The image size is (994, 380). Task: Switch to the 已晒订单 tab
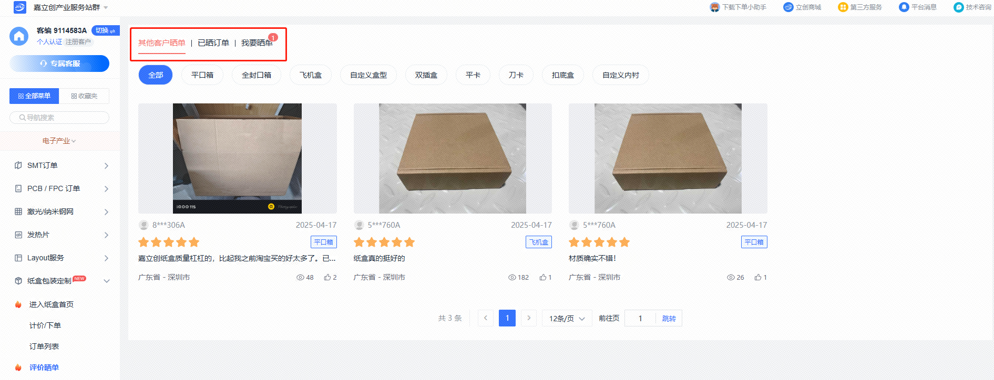213,43
